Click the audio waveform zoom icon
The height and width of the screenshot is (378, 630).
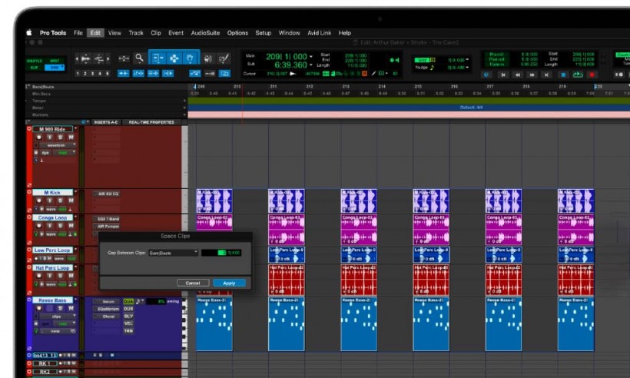(85, 59)
